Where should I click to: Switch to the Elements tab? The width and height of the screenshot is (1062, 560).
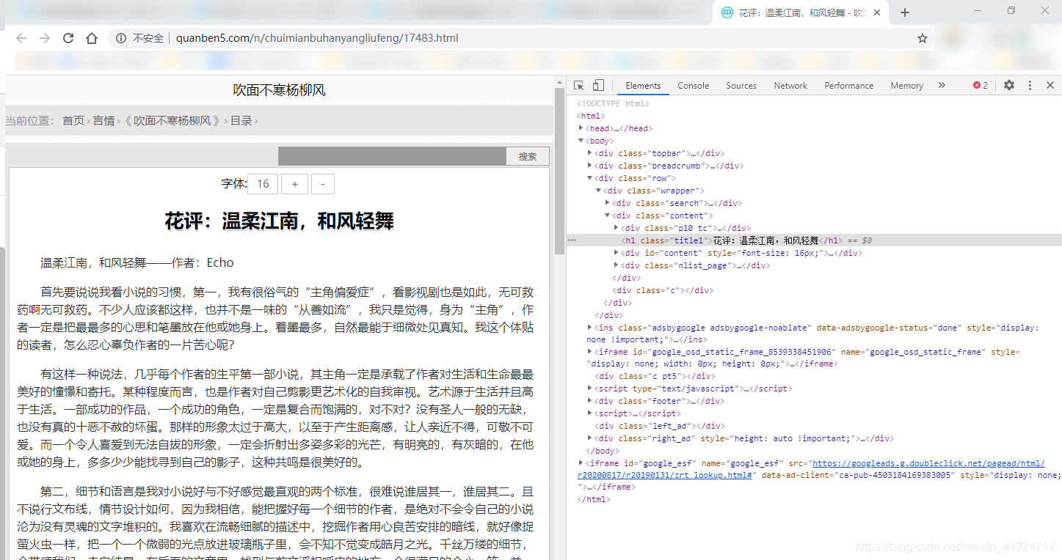(x=643, y=86)
